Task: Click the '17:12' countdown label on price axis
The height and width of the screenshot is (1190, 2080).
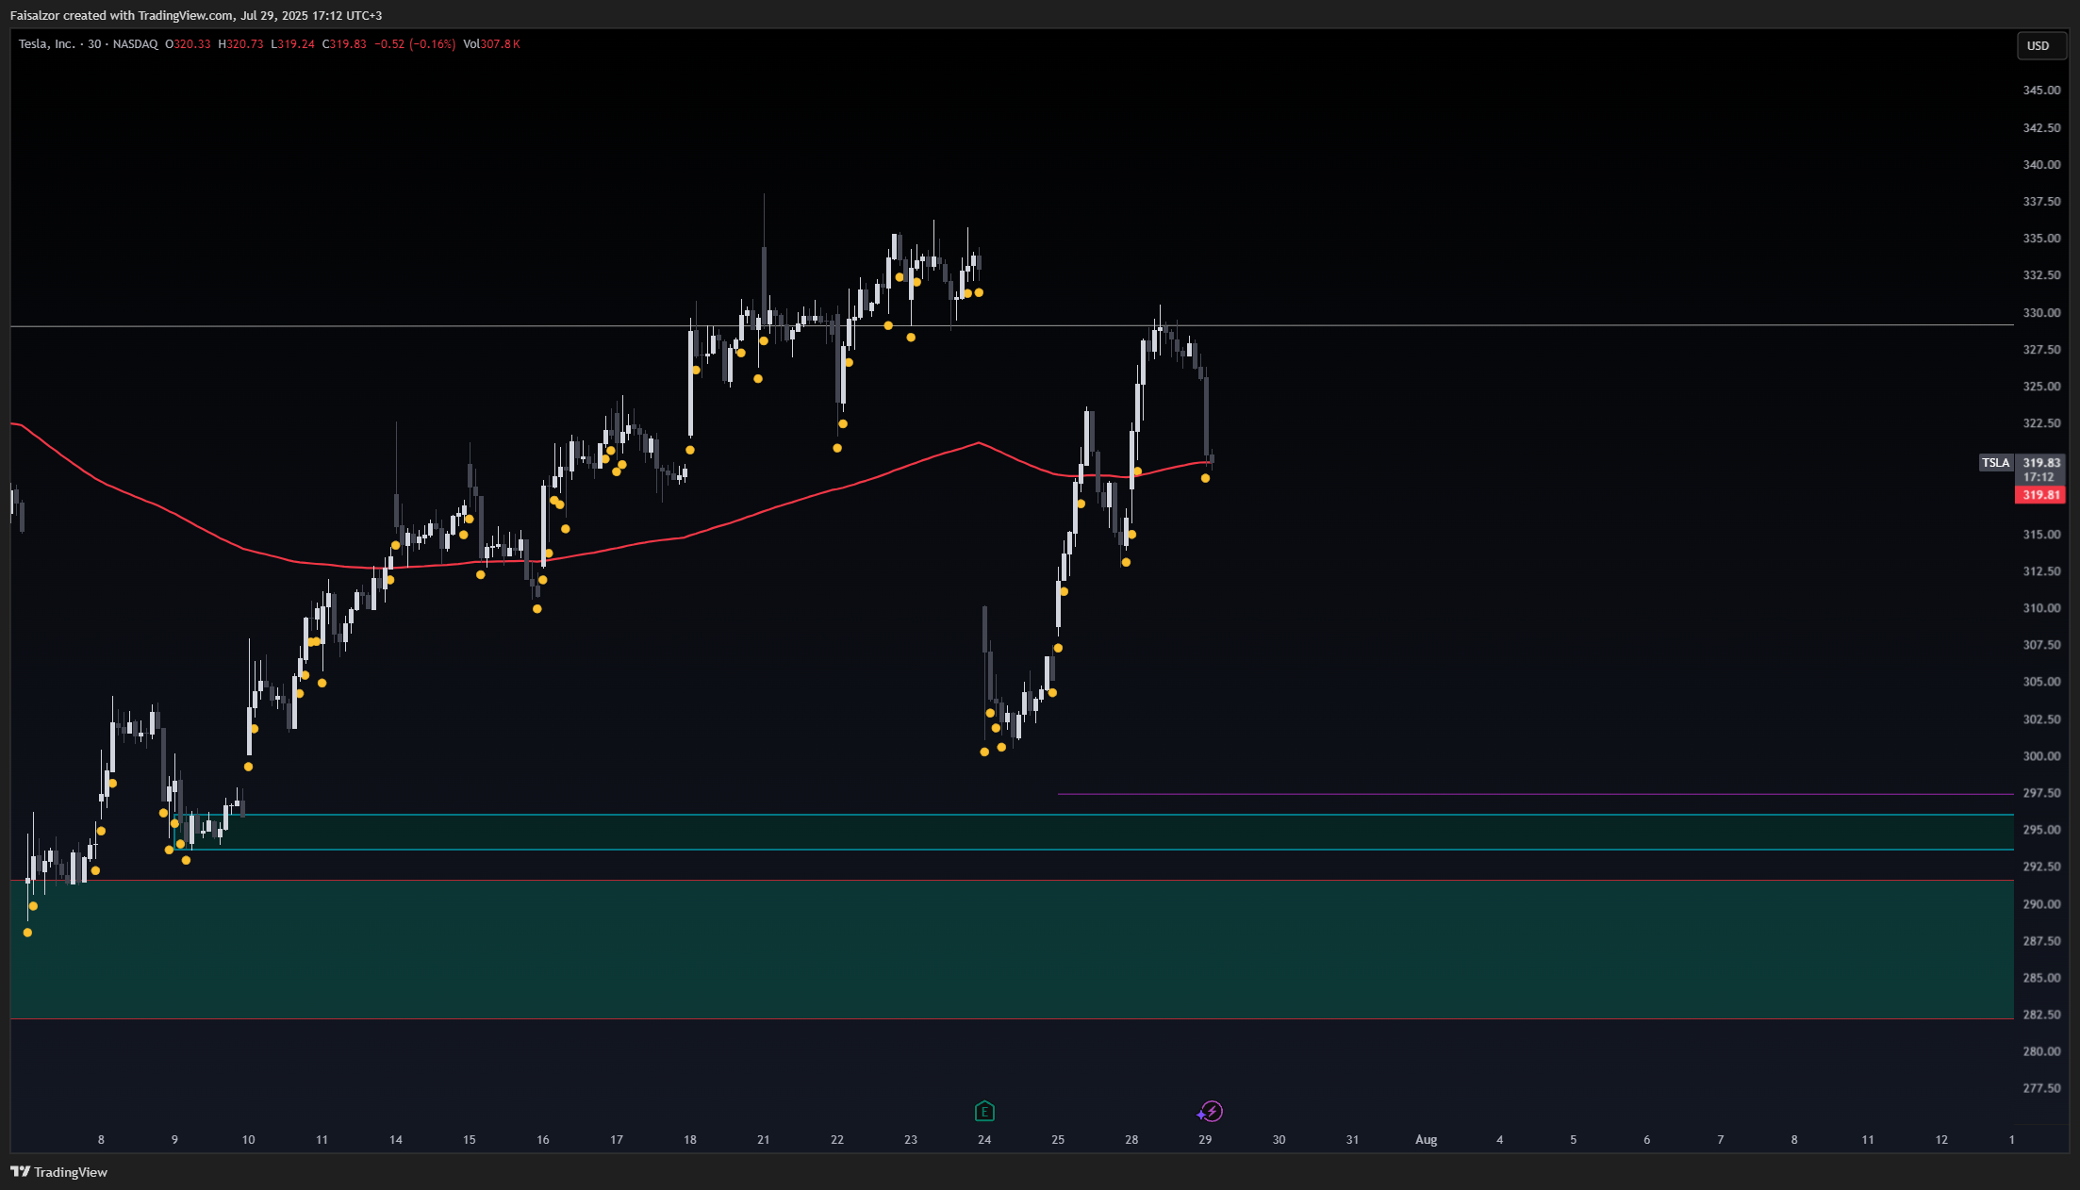Action: coord(2039,477)
